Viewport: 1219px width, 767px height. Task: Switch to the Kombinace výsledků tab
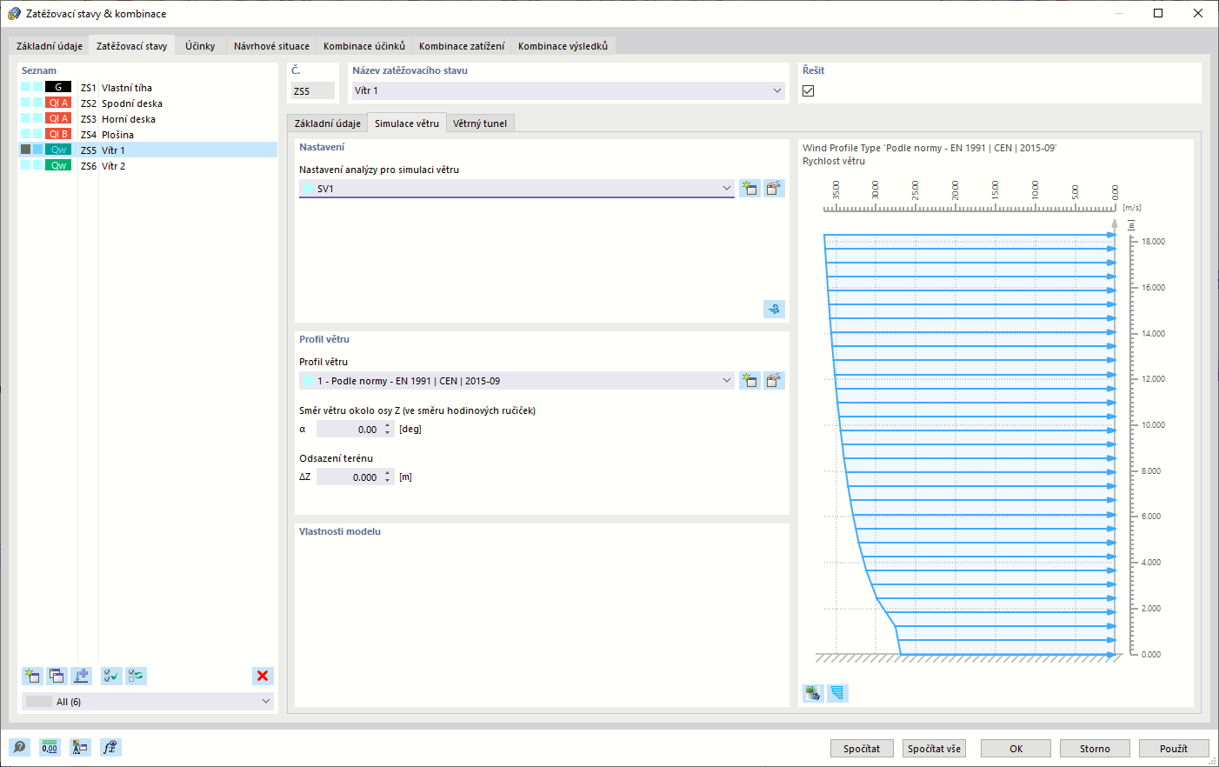(563, 46)
